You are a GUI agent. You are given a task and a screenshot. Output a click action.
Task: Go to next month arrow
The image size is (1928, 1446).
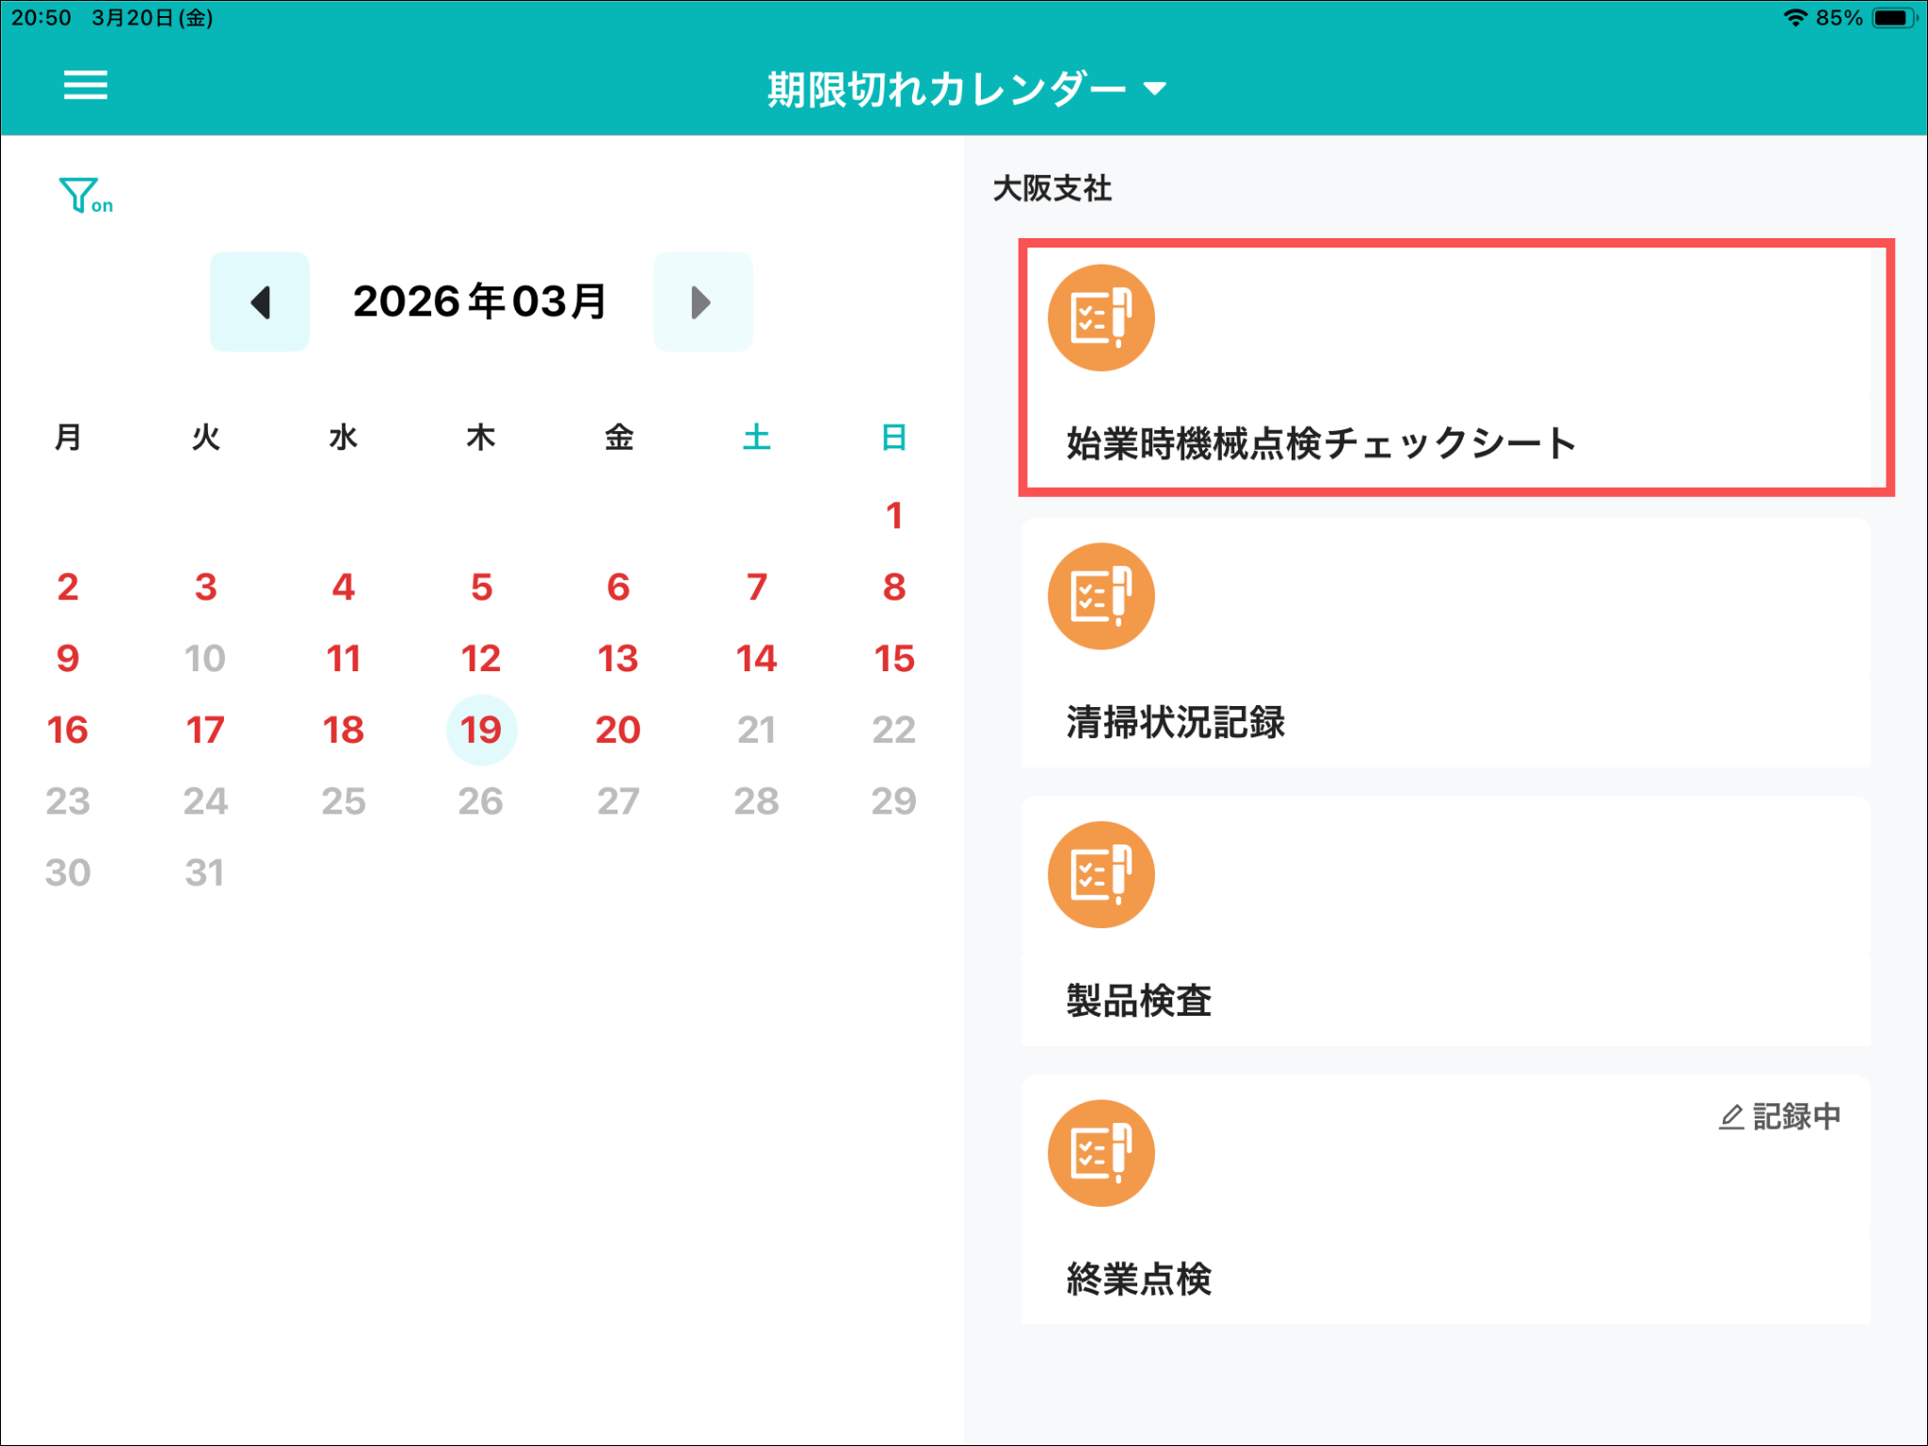tap(702, 302)
